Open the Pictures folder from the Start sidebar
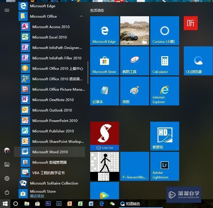The width and height of the screenshot is (213, 208). [x=7, y=165]
